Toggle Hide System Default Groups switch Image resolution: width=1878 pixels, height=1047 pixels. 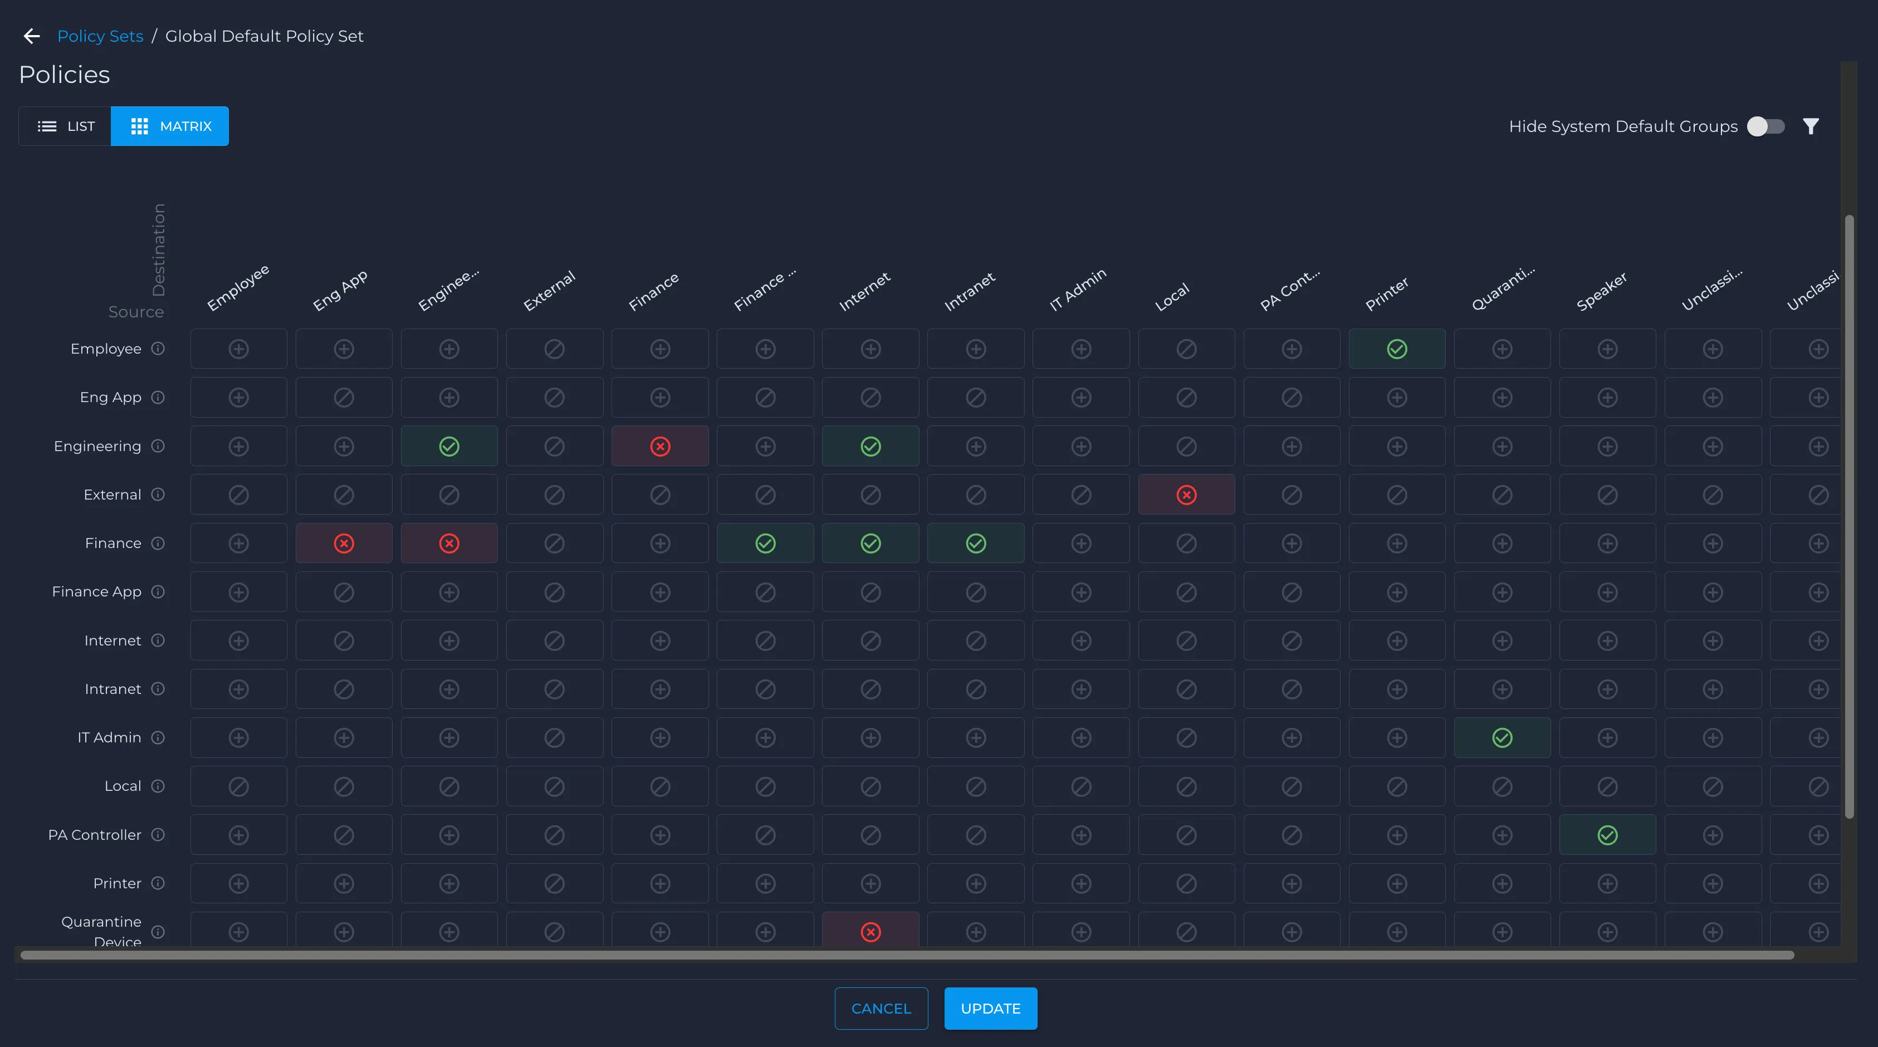click(1765, 126)
